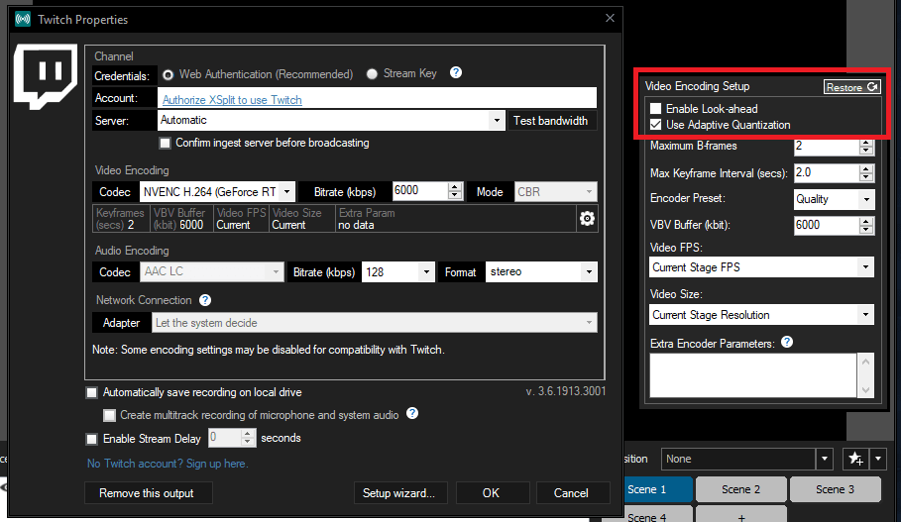The image size is (901, 522).
Task: Adjust the Stream Delay stepper arrows
Action: (248, 438)
